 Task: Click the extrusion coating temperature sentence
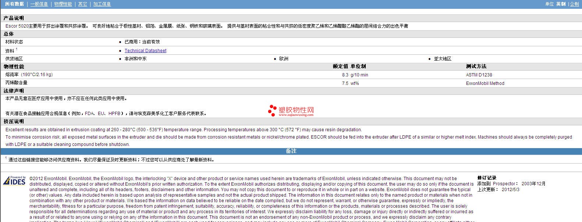coord(184,130)
